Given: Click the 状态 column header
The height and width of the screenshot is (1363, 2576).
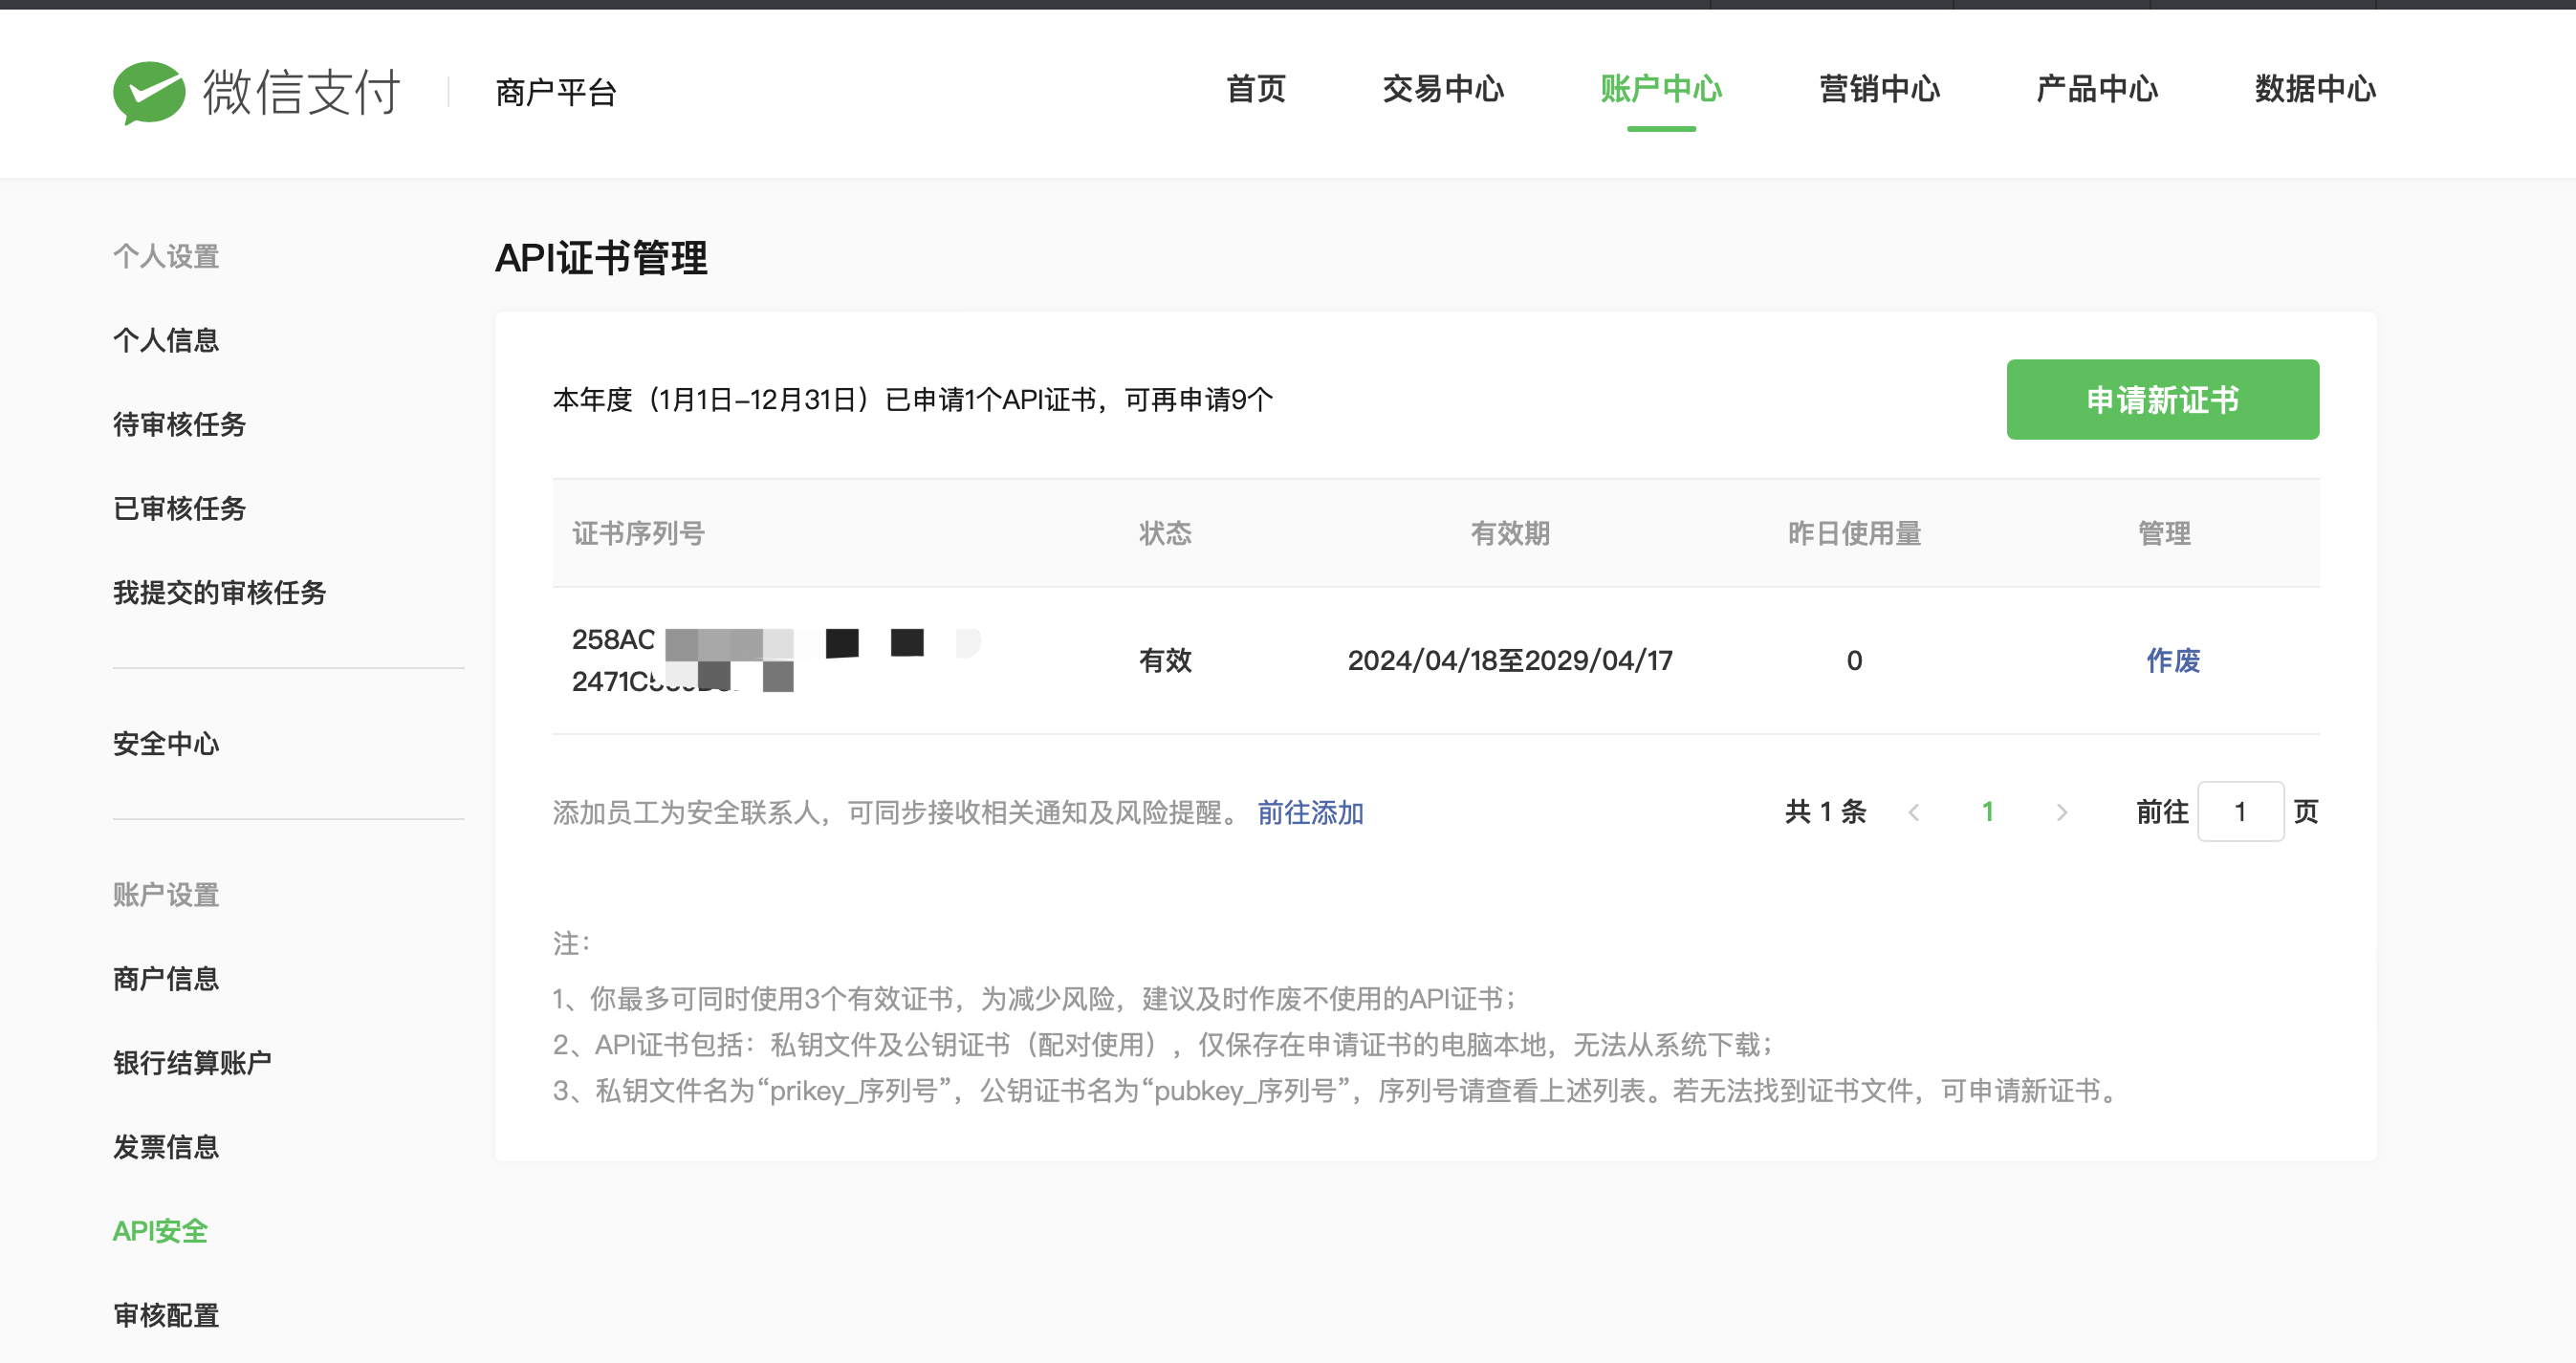Looking at the screenshot, I should coord(1165,533).
